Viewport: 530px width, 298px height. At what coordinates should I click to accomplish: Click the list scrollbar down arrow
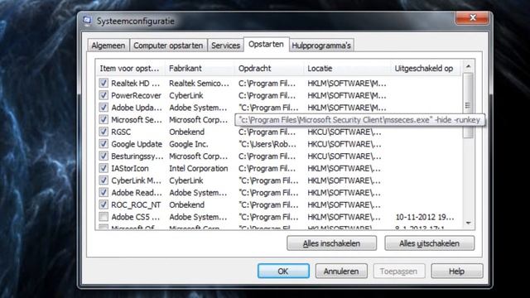pyautogui.click(x=468, y=223)
